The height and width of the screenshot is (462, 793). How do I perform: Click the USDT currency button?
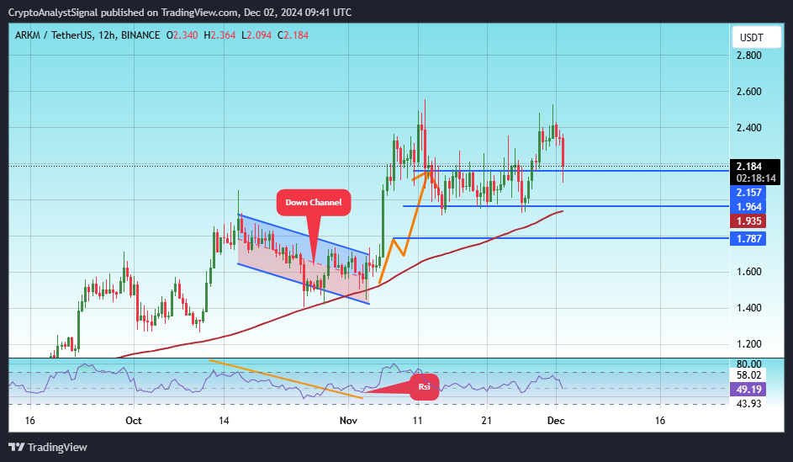pos(757,37)
